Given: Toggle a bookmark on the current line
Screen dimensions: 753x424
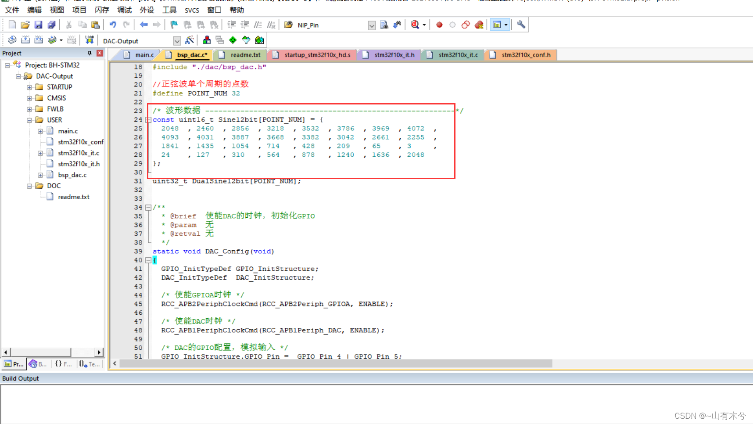Looking at the screenshot, I should (x=174, y=25).
